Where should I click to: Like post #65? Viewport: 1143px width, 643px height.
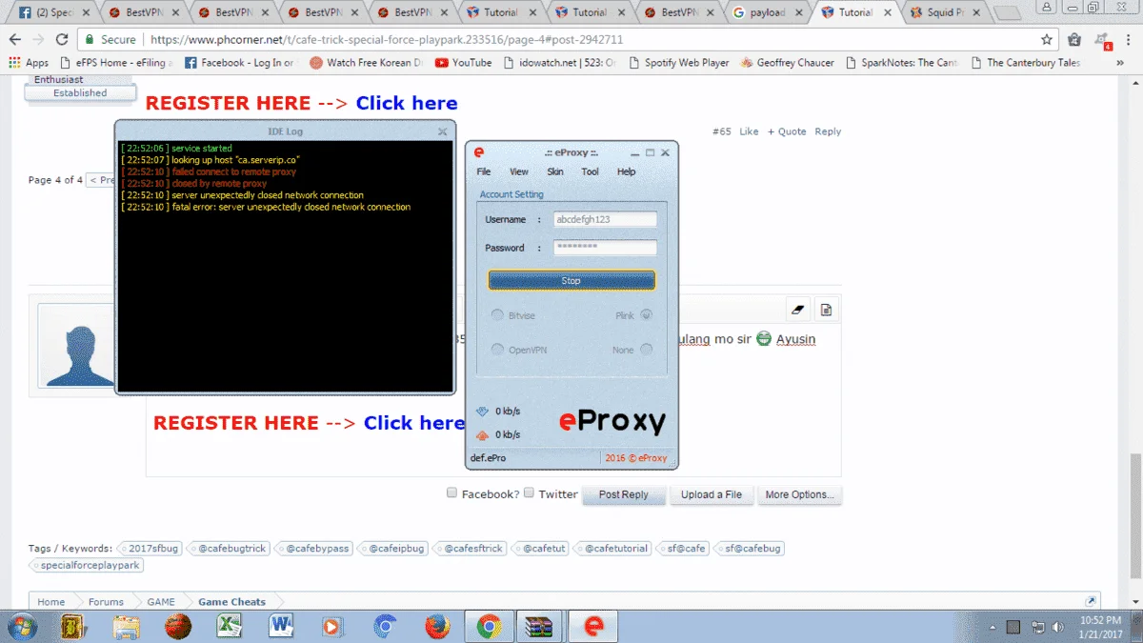(x=749, y=131)
